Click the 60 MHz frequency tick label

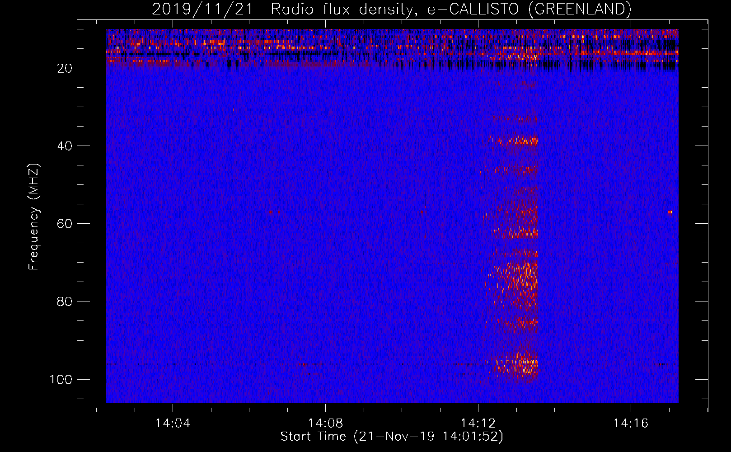[x=65, y=224]
